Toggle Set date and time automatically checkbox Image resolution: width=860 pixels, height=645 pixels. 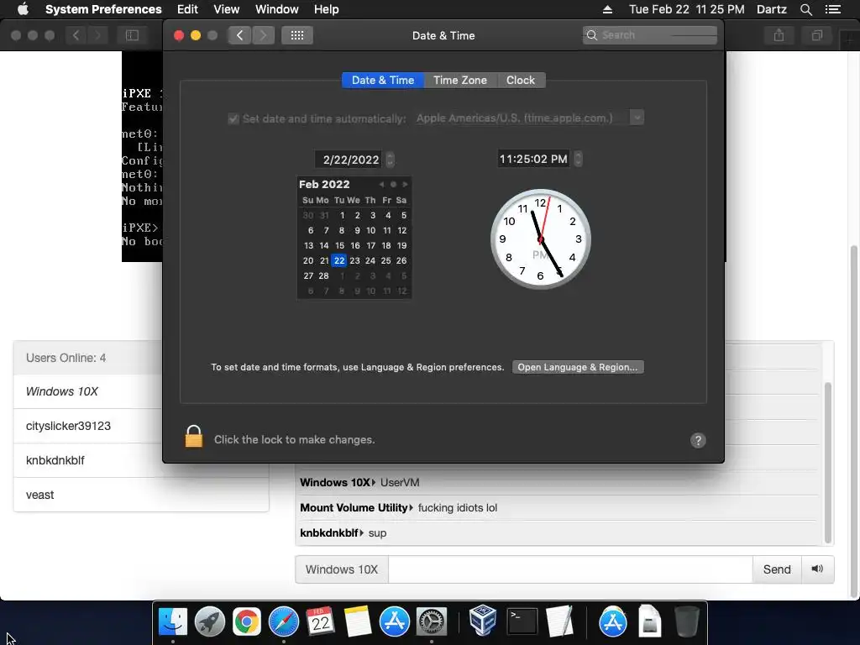(x=233, y=118)
